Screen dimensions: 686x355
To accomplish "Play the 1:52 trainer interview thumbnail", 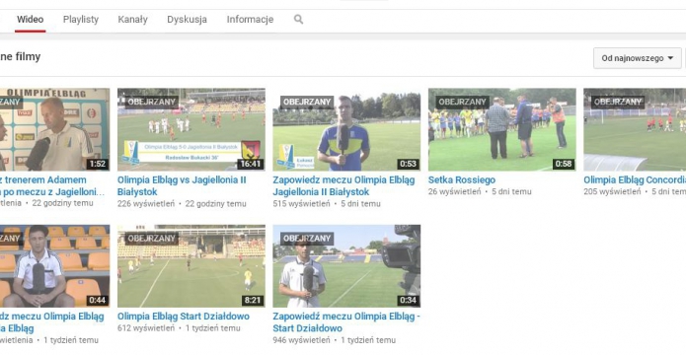I will 54,129.
